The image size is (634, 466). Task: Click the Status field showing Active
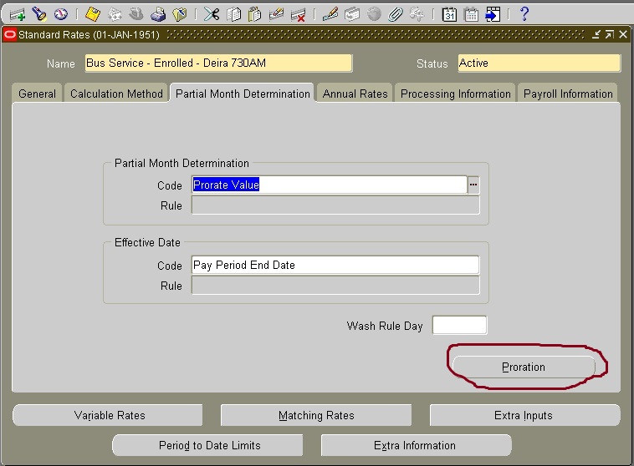point(539,63)
